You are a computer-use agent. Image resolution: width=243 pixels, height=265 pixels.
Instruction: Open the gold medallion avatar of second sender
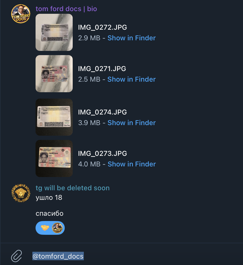pos(21,193)
